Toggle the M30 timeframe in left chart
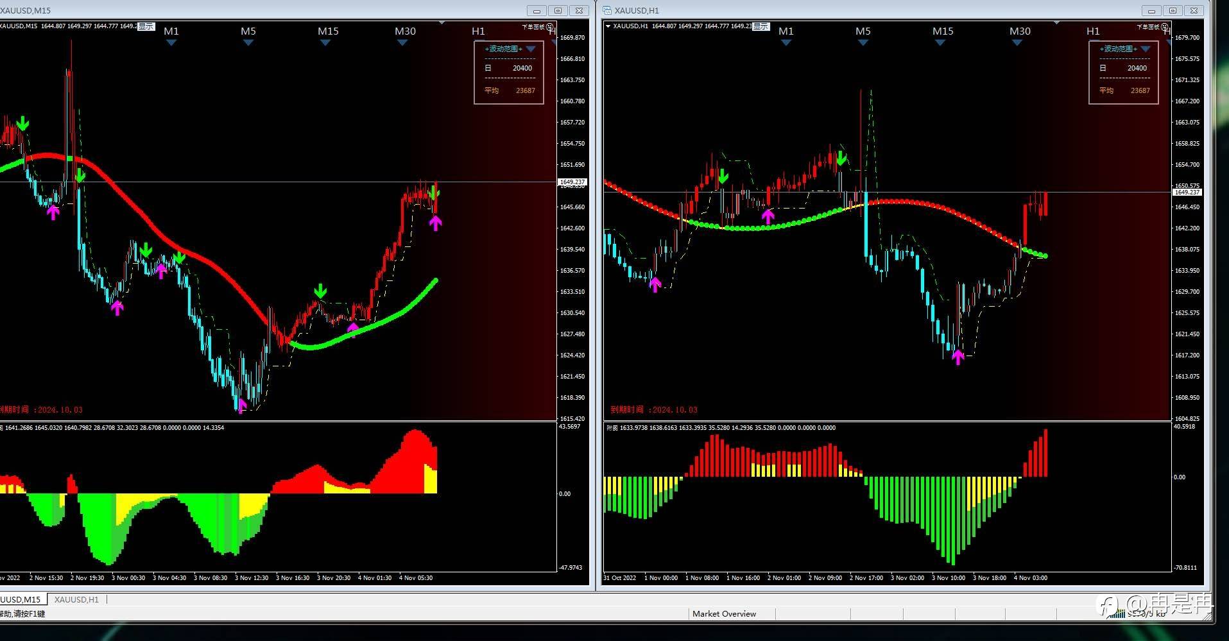1229x641 pixels. click(405, 31)
